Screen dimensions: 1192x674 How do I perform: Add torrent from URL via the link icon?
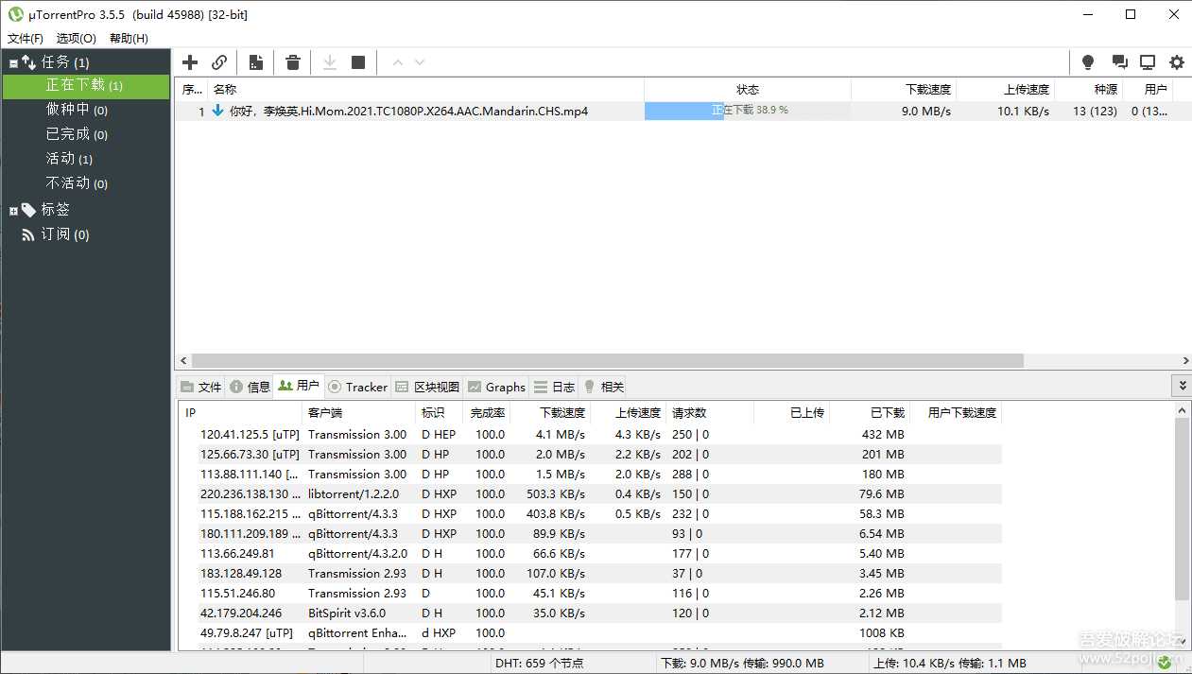219,61
